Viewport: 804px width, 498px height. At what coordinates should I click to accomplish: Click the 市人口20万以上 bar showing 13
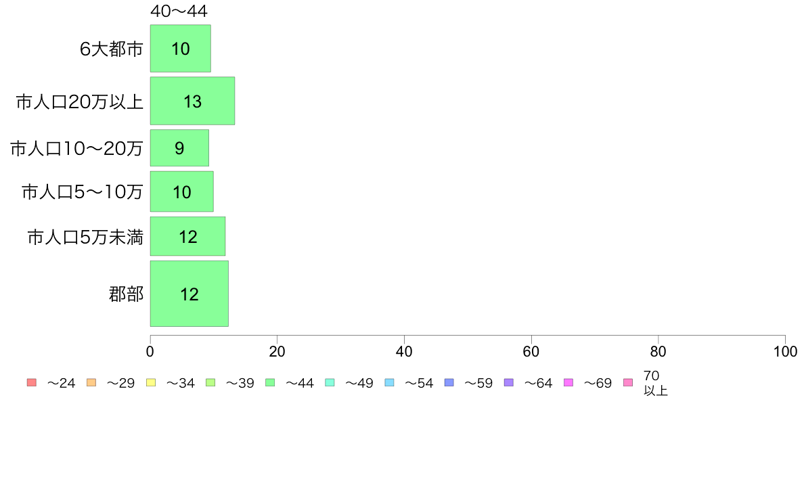[x=192, y=101]
